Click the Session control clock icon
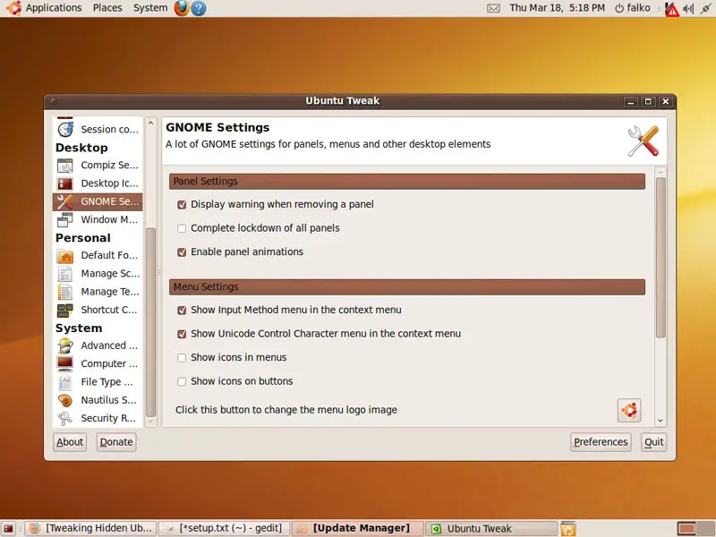Viewport: 716px width, 537px height. [65, 129]
